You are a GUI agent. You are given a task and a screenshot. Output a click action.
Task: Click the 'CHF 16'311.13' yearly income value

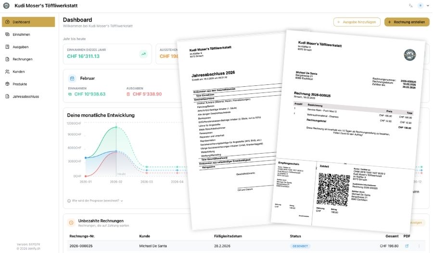pos(83,56)
